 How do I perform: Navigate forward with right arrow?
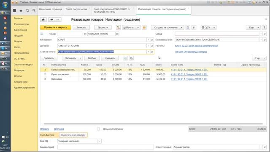point(58,20)
